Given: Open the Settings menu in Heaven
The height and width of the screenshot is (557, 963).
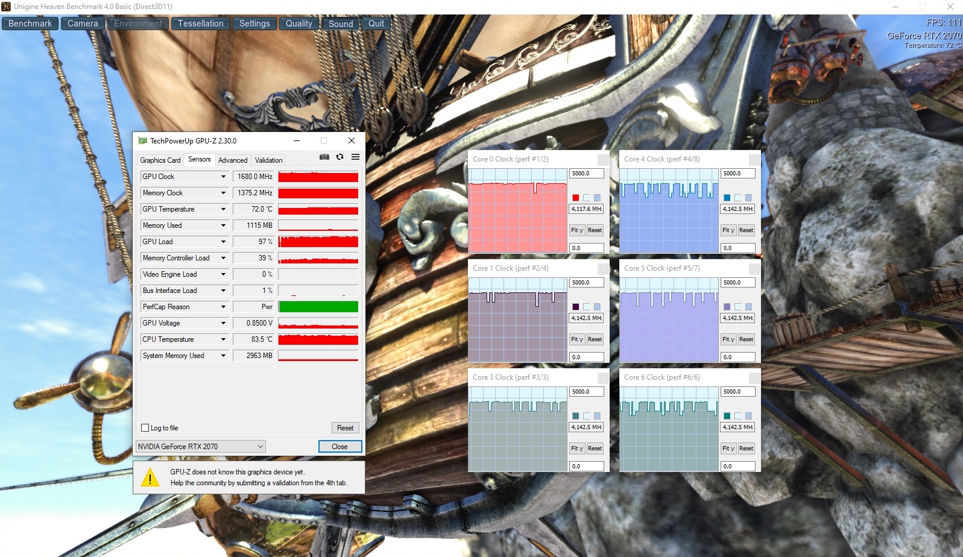Looking at the screenshot, I should point(254,24).
